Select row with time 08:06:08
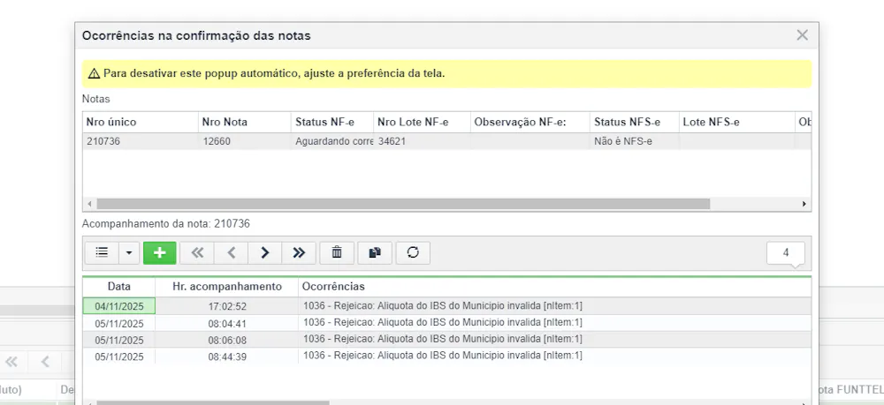Screen dimensions: 884x405 click(447, 340)
